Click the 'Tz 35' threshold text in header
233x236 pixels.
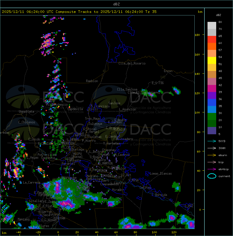(x=151, y=12)
